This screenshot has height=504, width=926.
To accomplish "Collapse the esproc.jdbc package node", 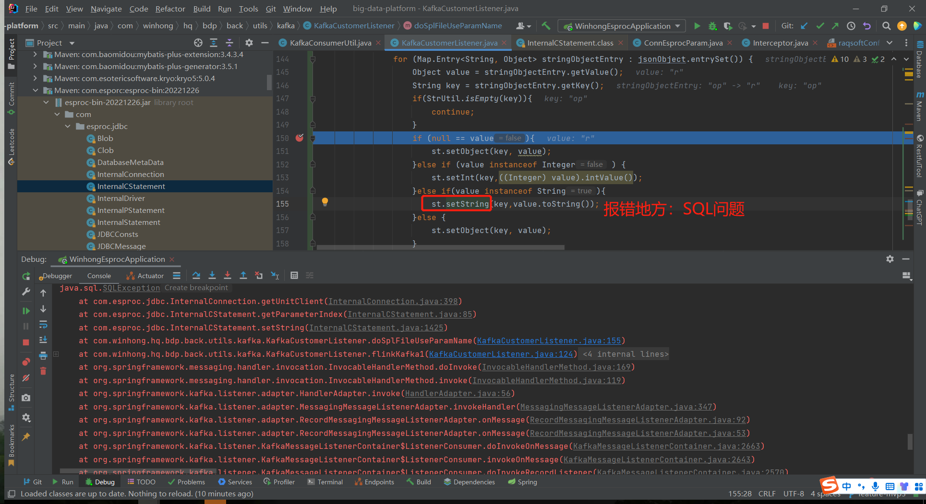I will pos(68,126).
